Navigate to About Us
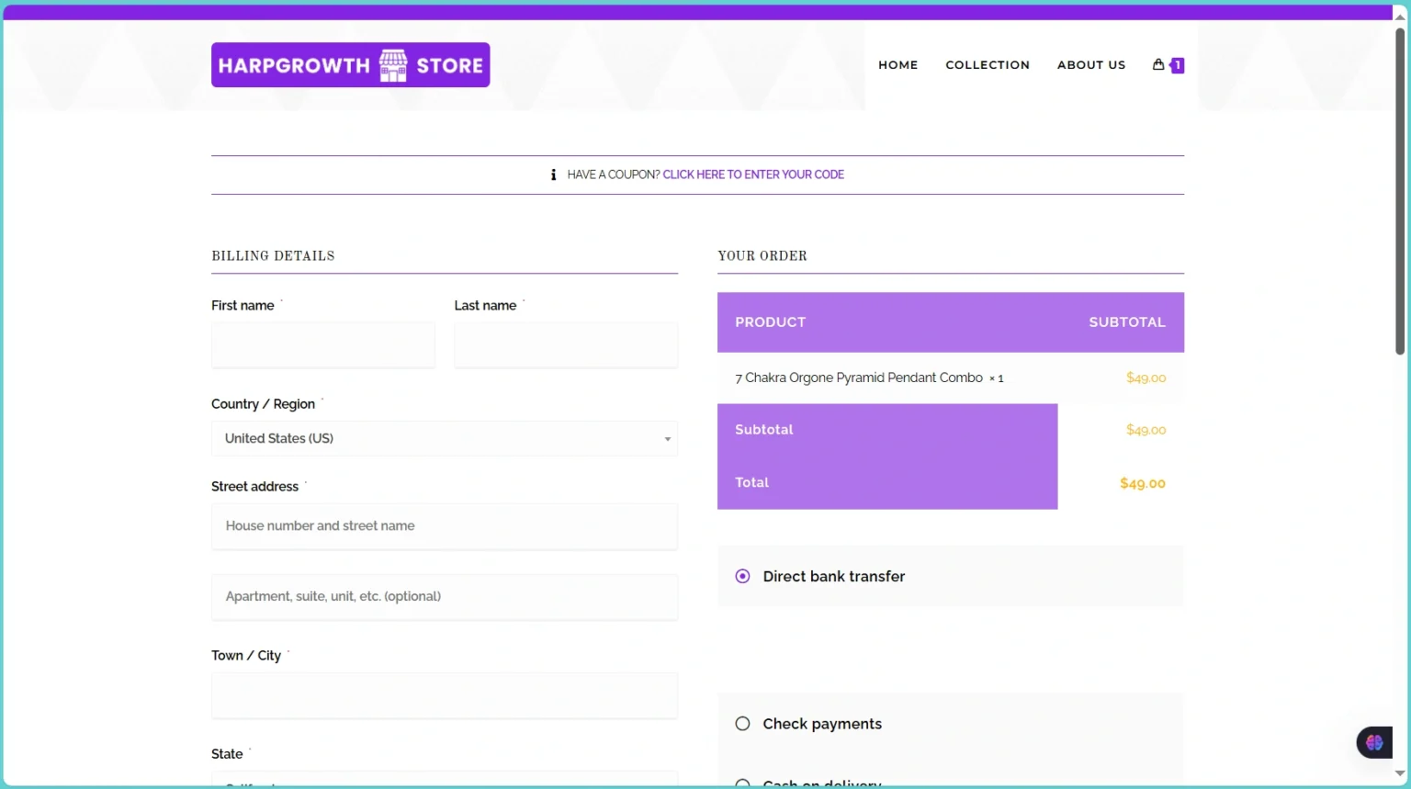1411x789 pixels. pos(1090,65)
